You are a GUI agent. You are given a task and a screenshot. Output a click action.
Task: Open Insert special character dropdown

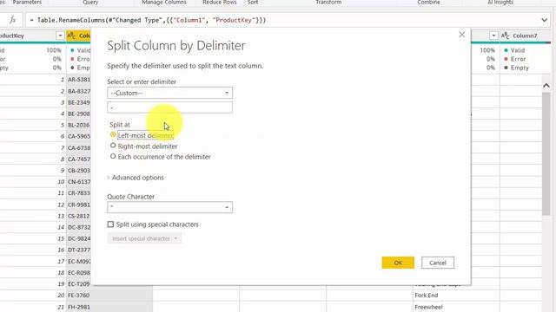(144, 238)
